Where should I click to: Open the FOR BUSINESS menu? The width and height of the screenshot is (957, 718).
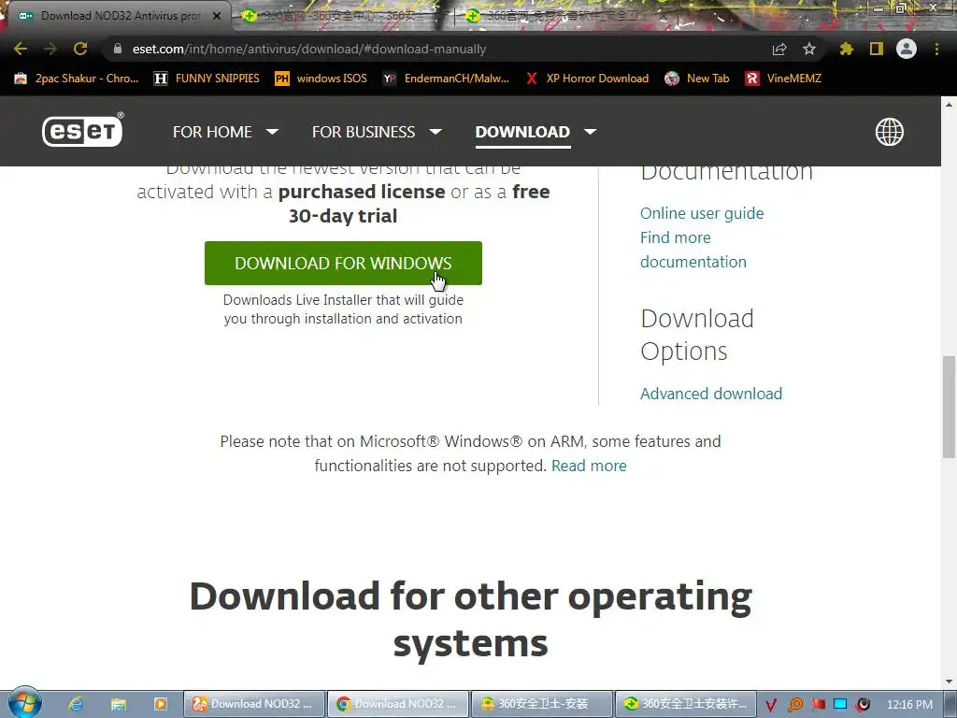coord(364,132)
